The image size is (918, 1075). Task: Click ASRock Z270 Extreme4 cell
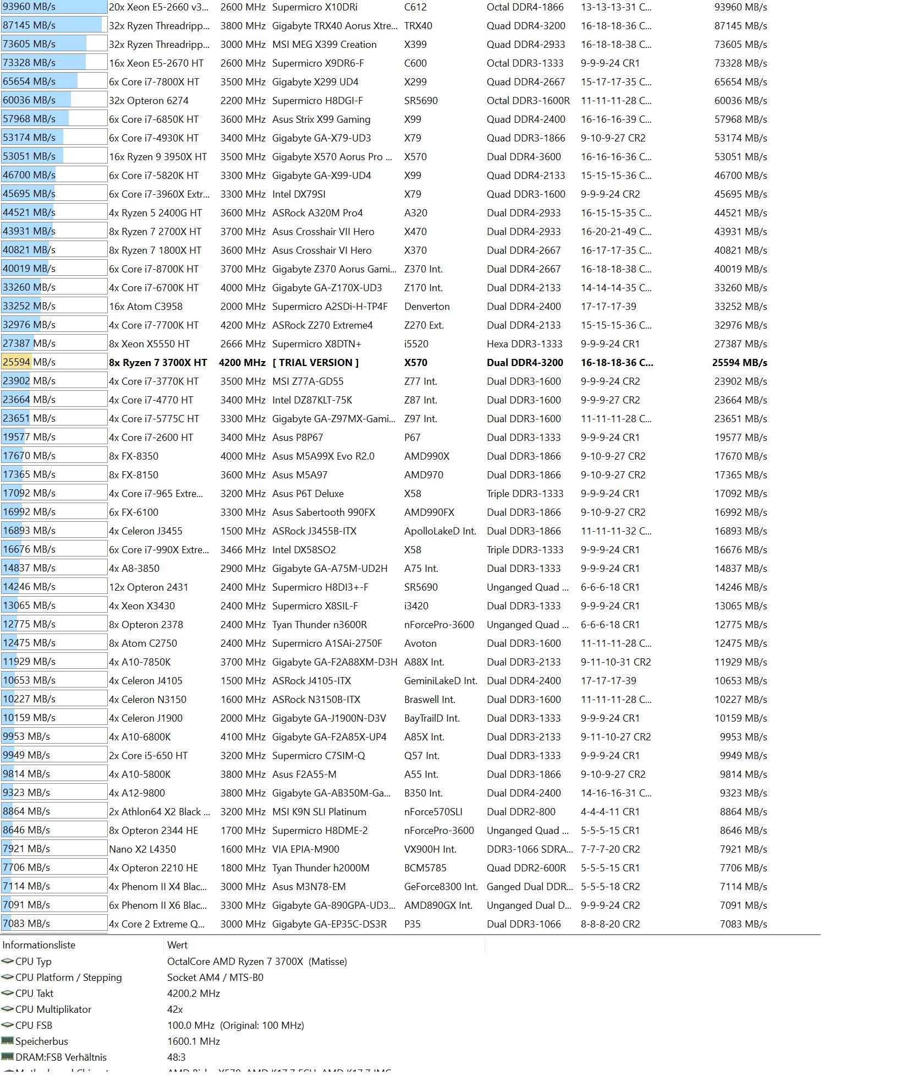(x=322, y=325)
